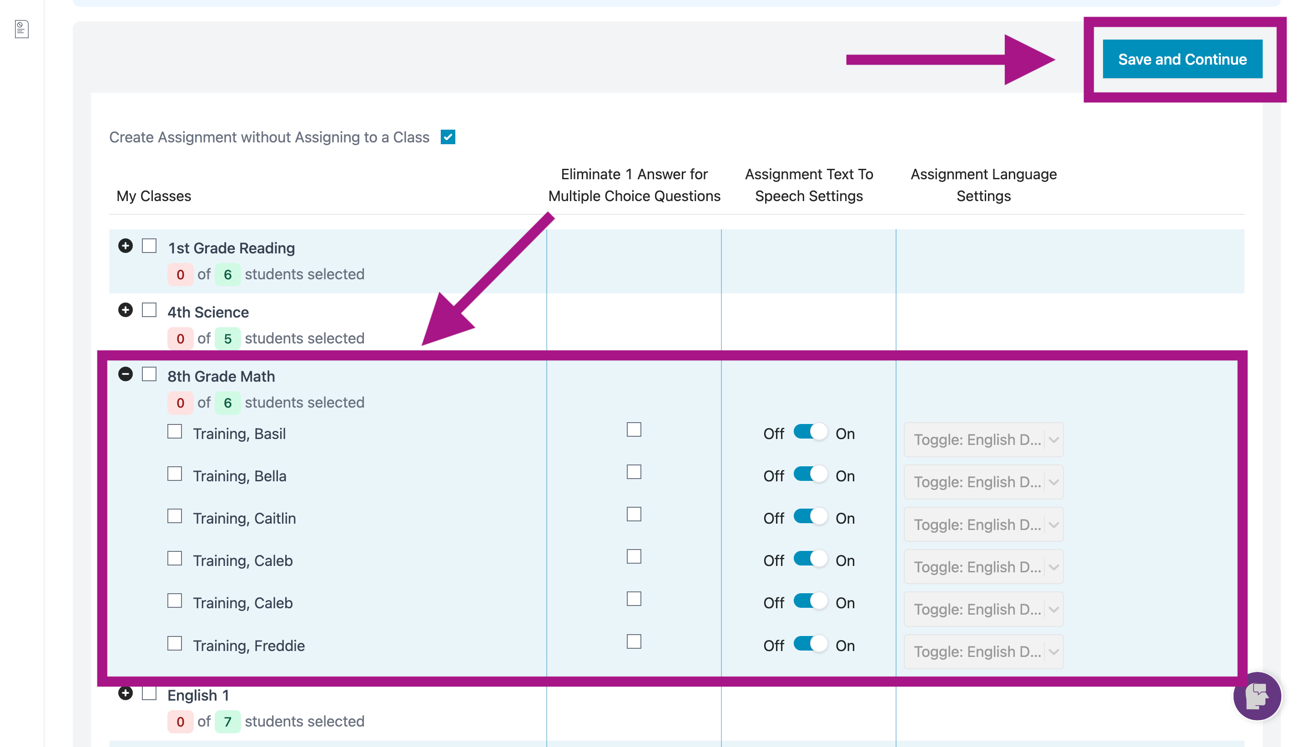1310x747 pixels.
Task: Click the red 0 badge under 1st Grade Reading
Action: click(180, 274)
